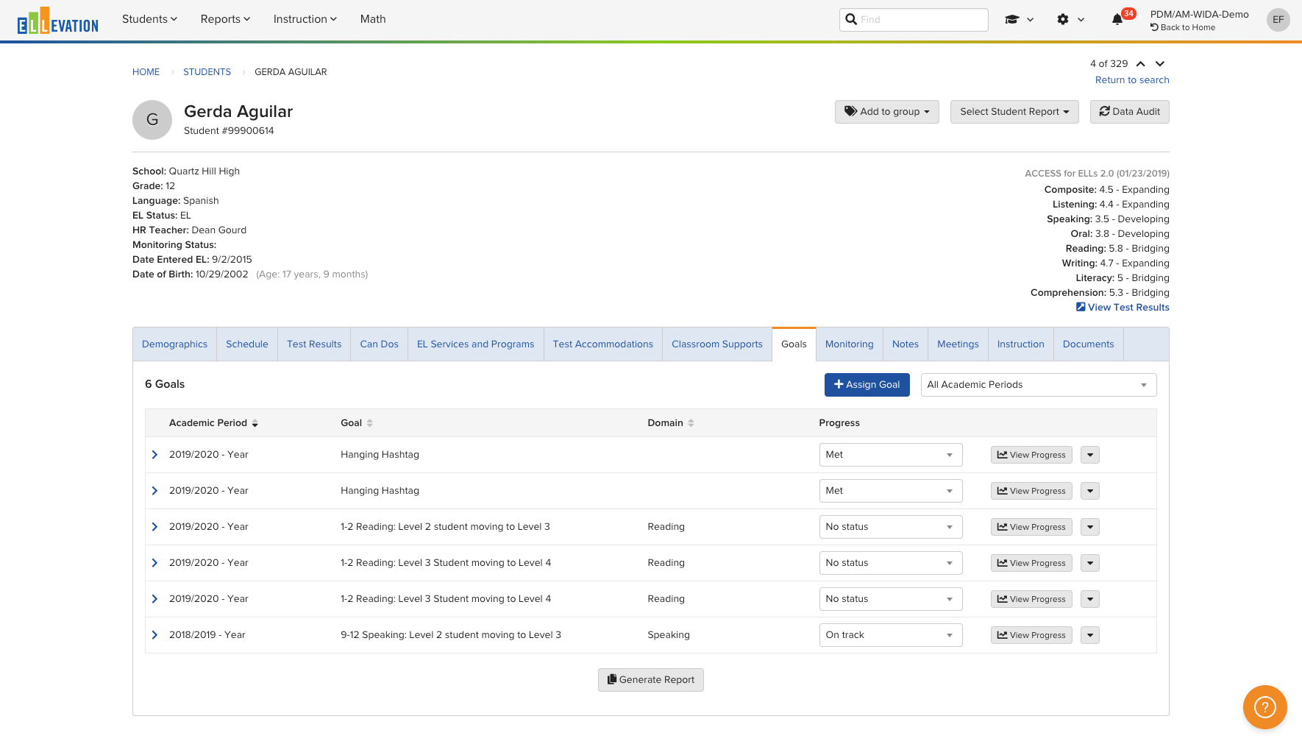This screenshot has width=1302, height=744.
Task: Click the View Test Results link
Action: coord(1123,308)
